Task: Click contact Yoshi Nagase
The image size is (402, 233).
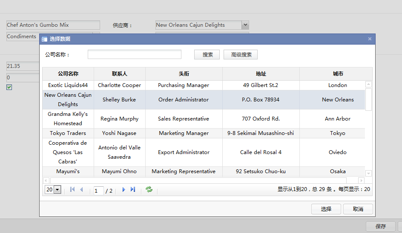Action: pyautogui.click(x=120, y=133)
